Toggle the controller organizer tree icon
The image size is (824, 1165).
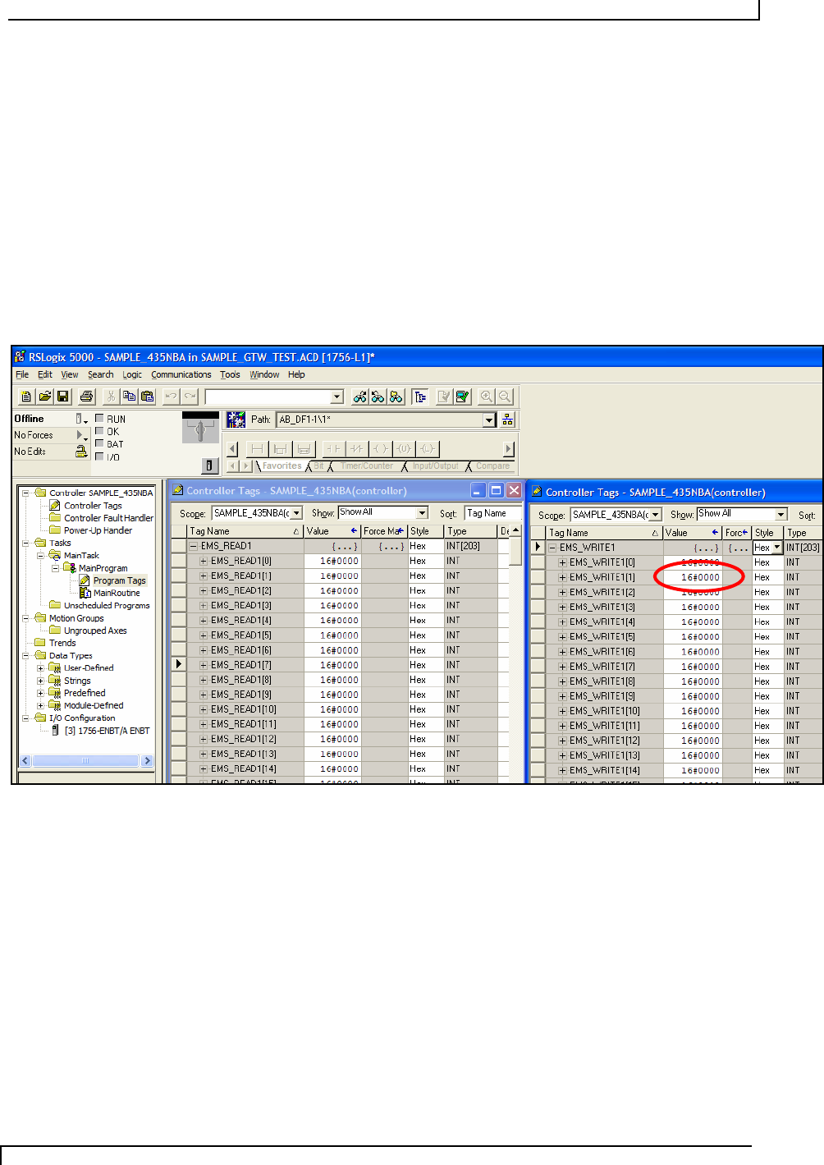click(x=420, y=397)
